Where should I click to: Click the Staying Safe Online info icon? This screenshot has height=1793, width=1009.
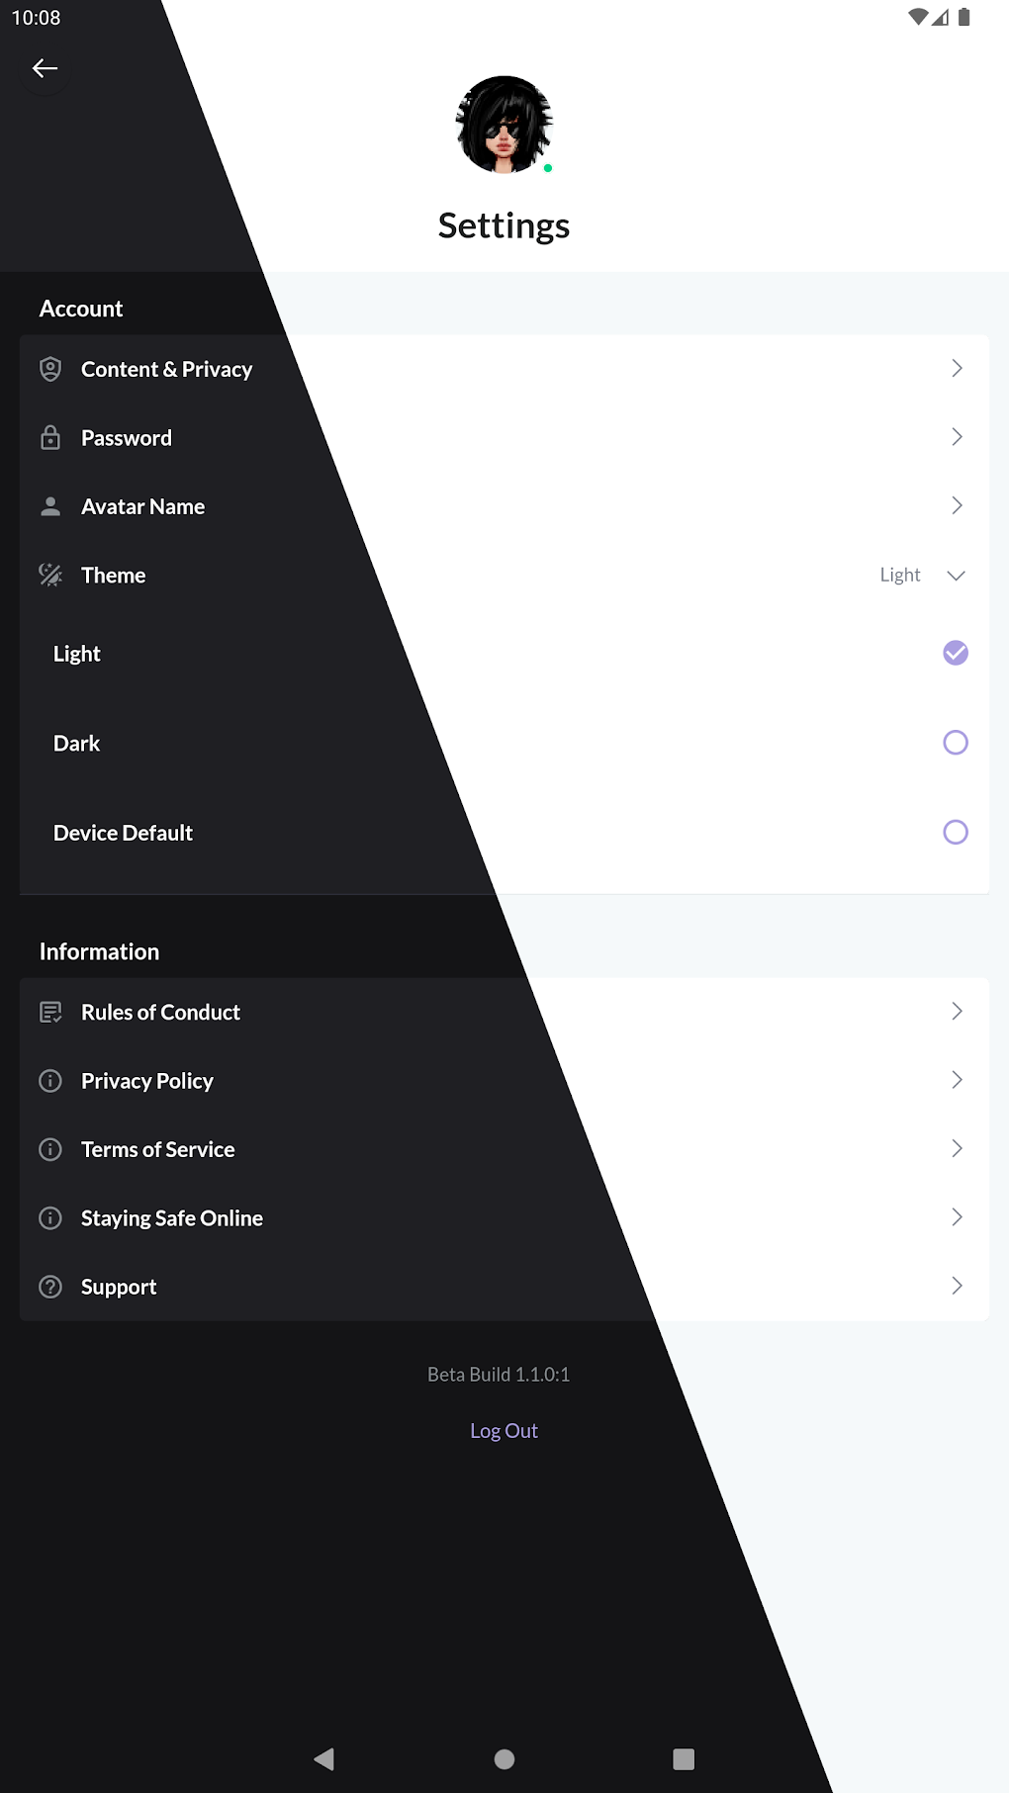point(50,1218)
